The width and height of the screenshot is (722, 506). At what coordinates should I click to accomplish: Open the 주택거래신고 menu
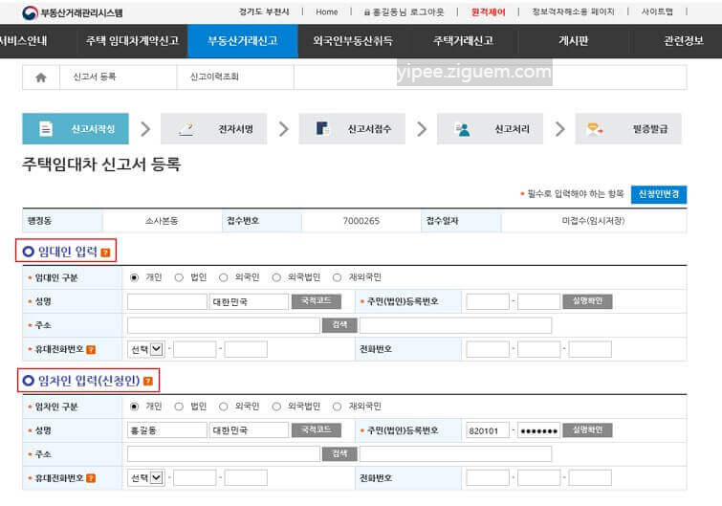click(463, 41)
